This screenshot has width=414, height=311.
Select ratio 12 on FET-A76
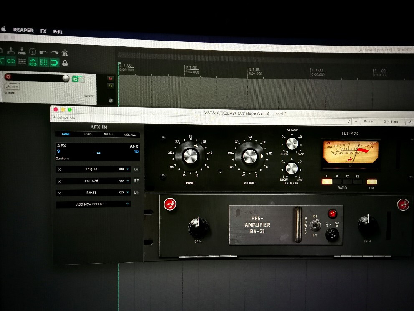pyautogui.click(x=347, y=182)
